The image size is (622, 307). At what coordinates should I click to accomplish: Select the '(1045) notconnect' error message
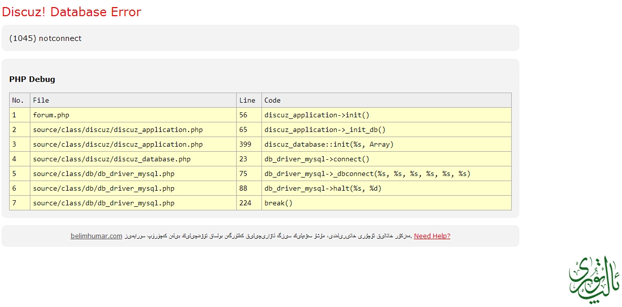(x=46, y=38)
